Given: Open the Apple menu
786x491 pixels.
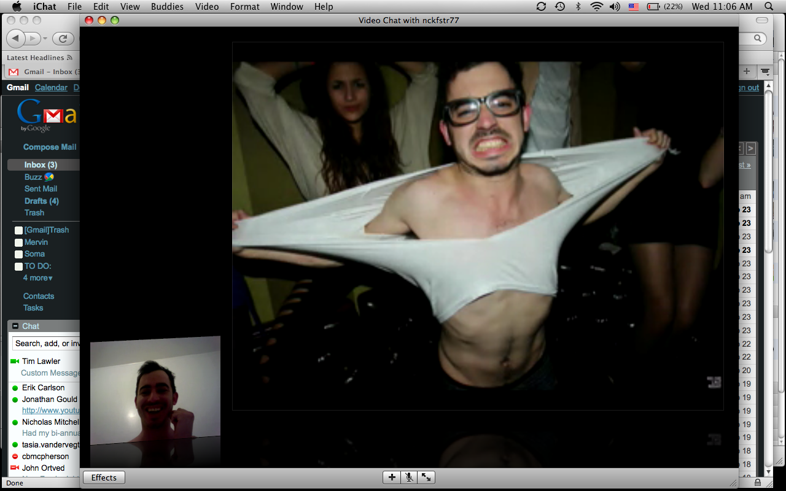Looking at the screenshot, I should 17,7.
